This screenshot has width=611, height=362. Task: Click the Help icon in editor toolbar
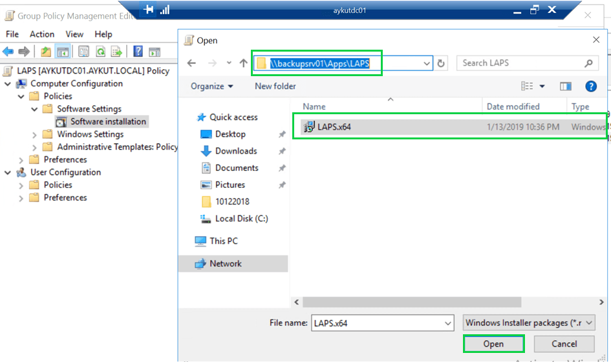(138, 52)
